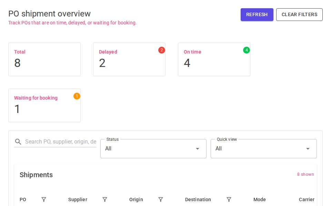331x206 pixels.
Task: Open the Origin column filter funnel
Action: click(161, 199)
